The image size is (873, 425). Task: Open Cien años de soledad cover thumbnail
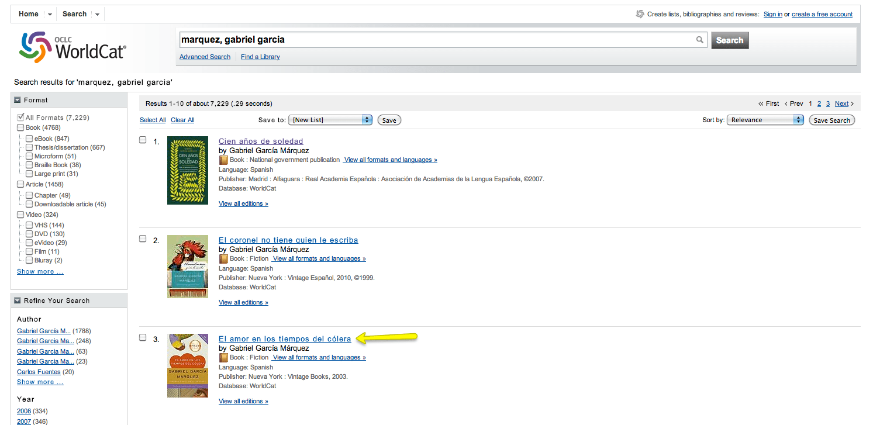[188, 170]
